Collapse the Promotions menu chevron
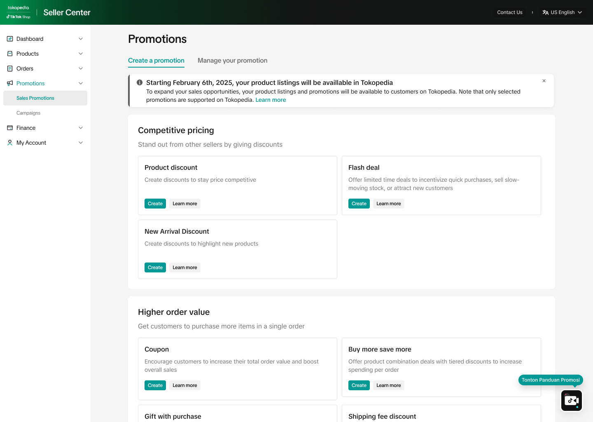 tap(81, 83)
